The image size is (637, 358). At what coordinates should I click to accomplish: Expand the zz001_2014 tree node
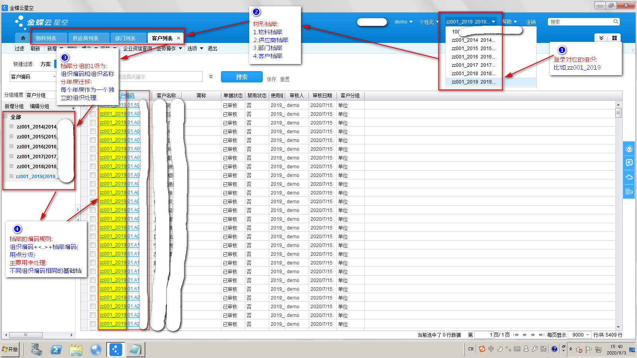(x=11, y=126)
